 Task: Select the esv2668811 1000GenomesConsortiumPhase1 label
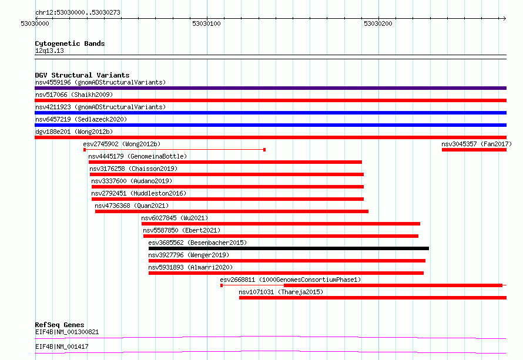pyautogui.click(x=290, y=280)
